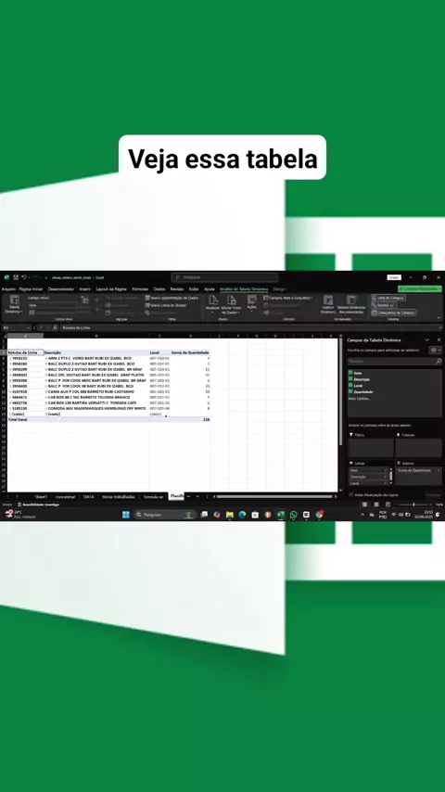Adjust the zoom slider in status bar
445x792 pixels.
(x=413, y=505)
